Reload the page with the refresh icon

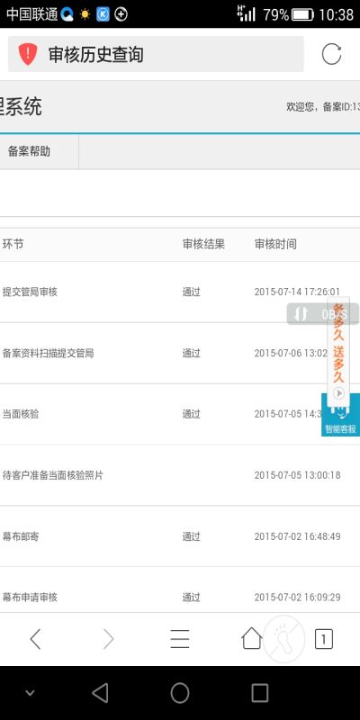point(331,54)
